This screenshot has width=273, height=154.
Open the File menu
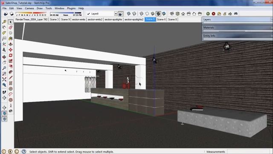(x=4, y=8)
